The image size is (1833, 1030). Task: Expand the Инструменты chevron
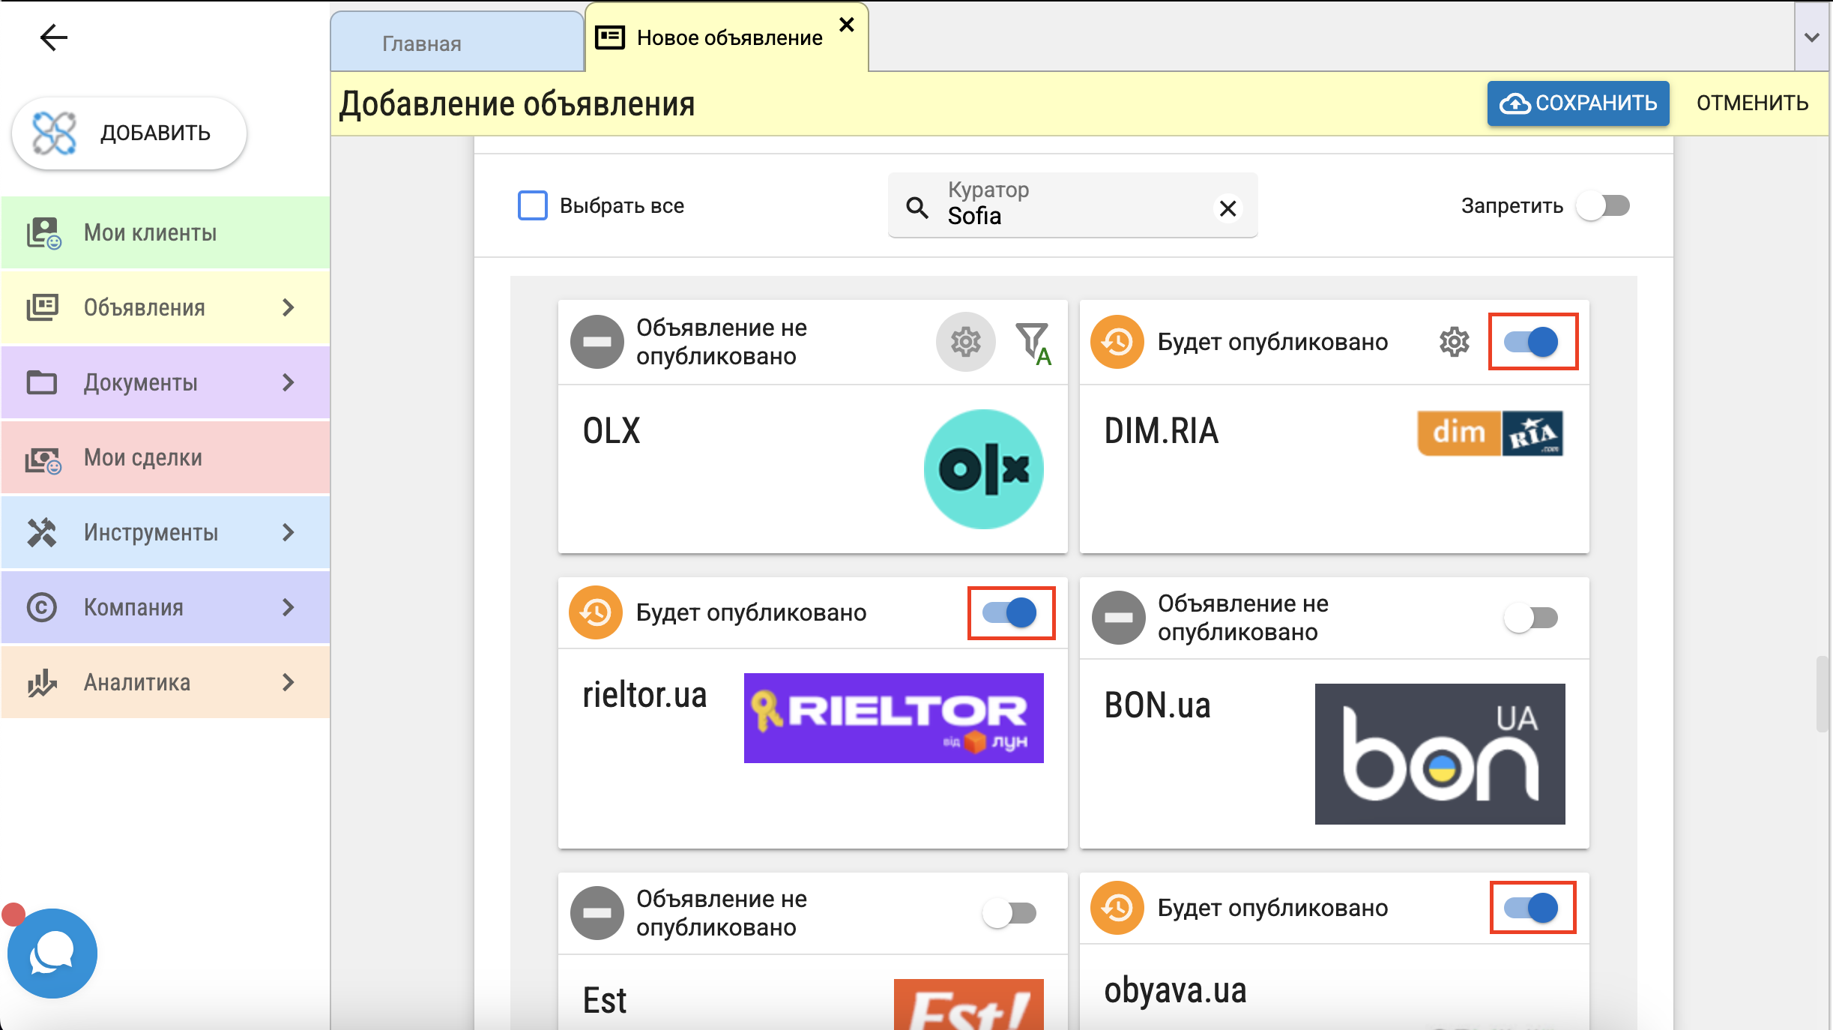[289, 532]
